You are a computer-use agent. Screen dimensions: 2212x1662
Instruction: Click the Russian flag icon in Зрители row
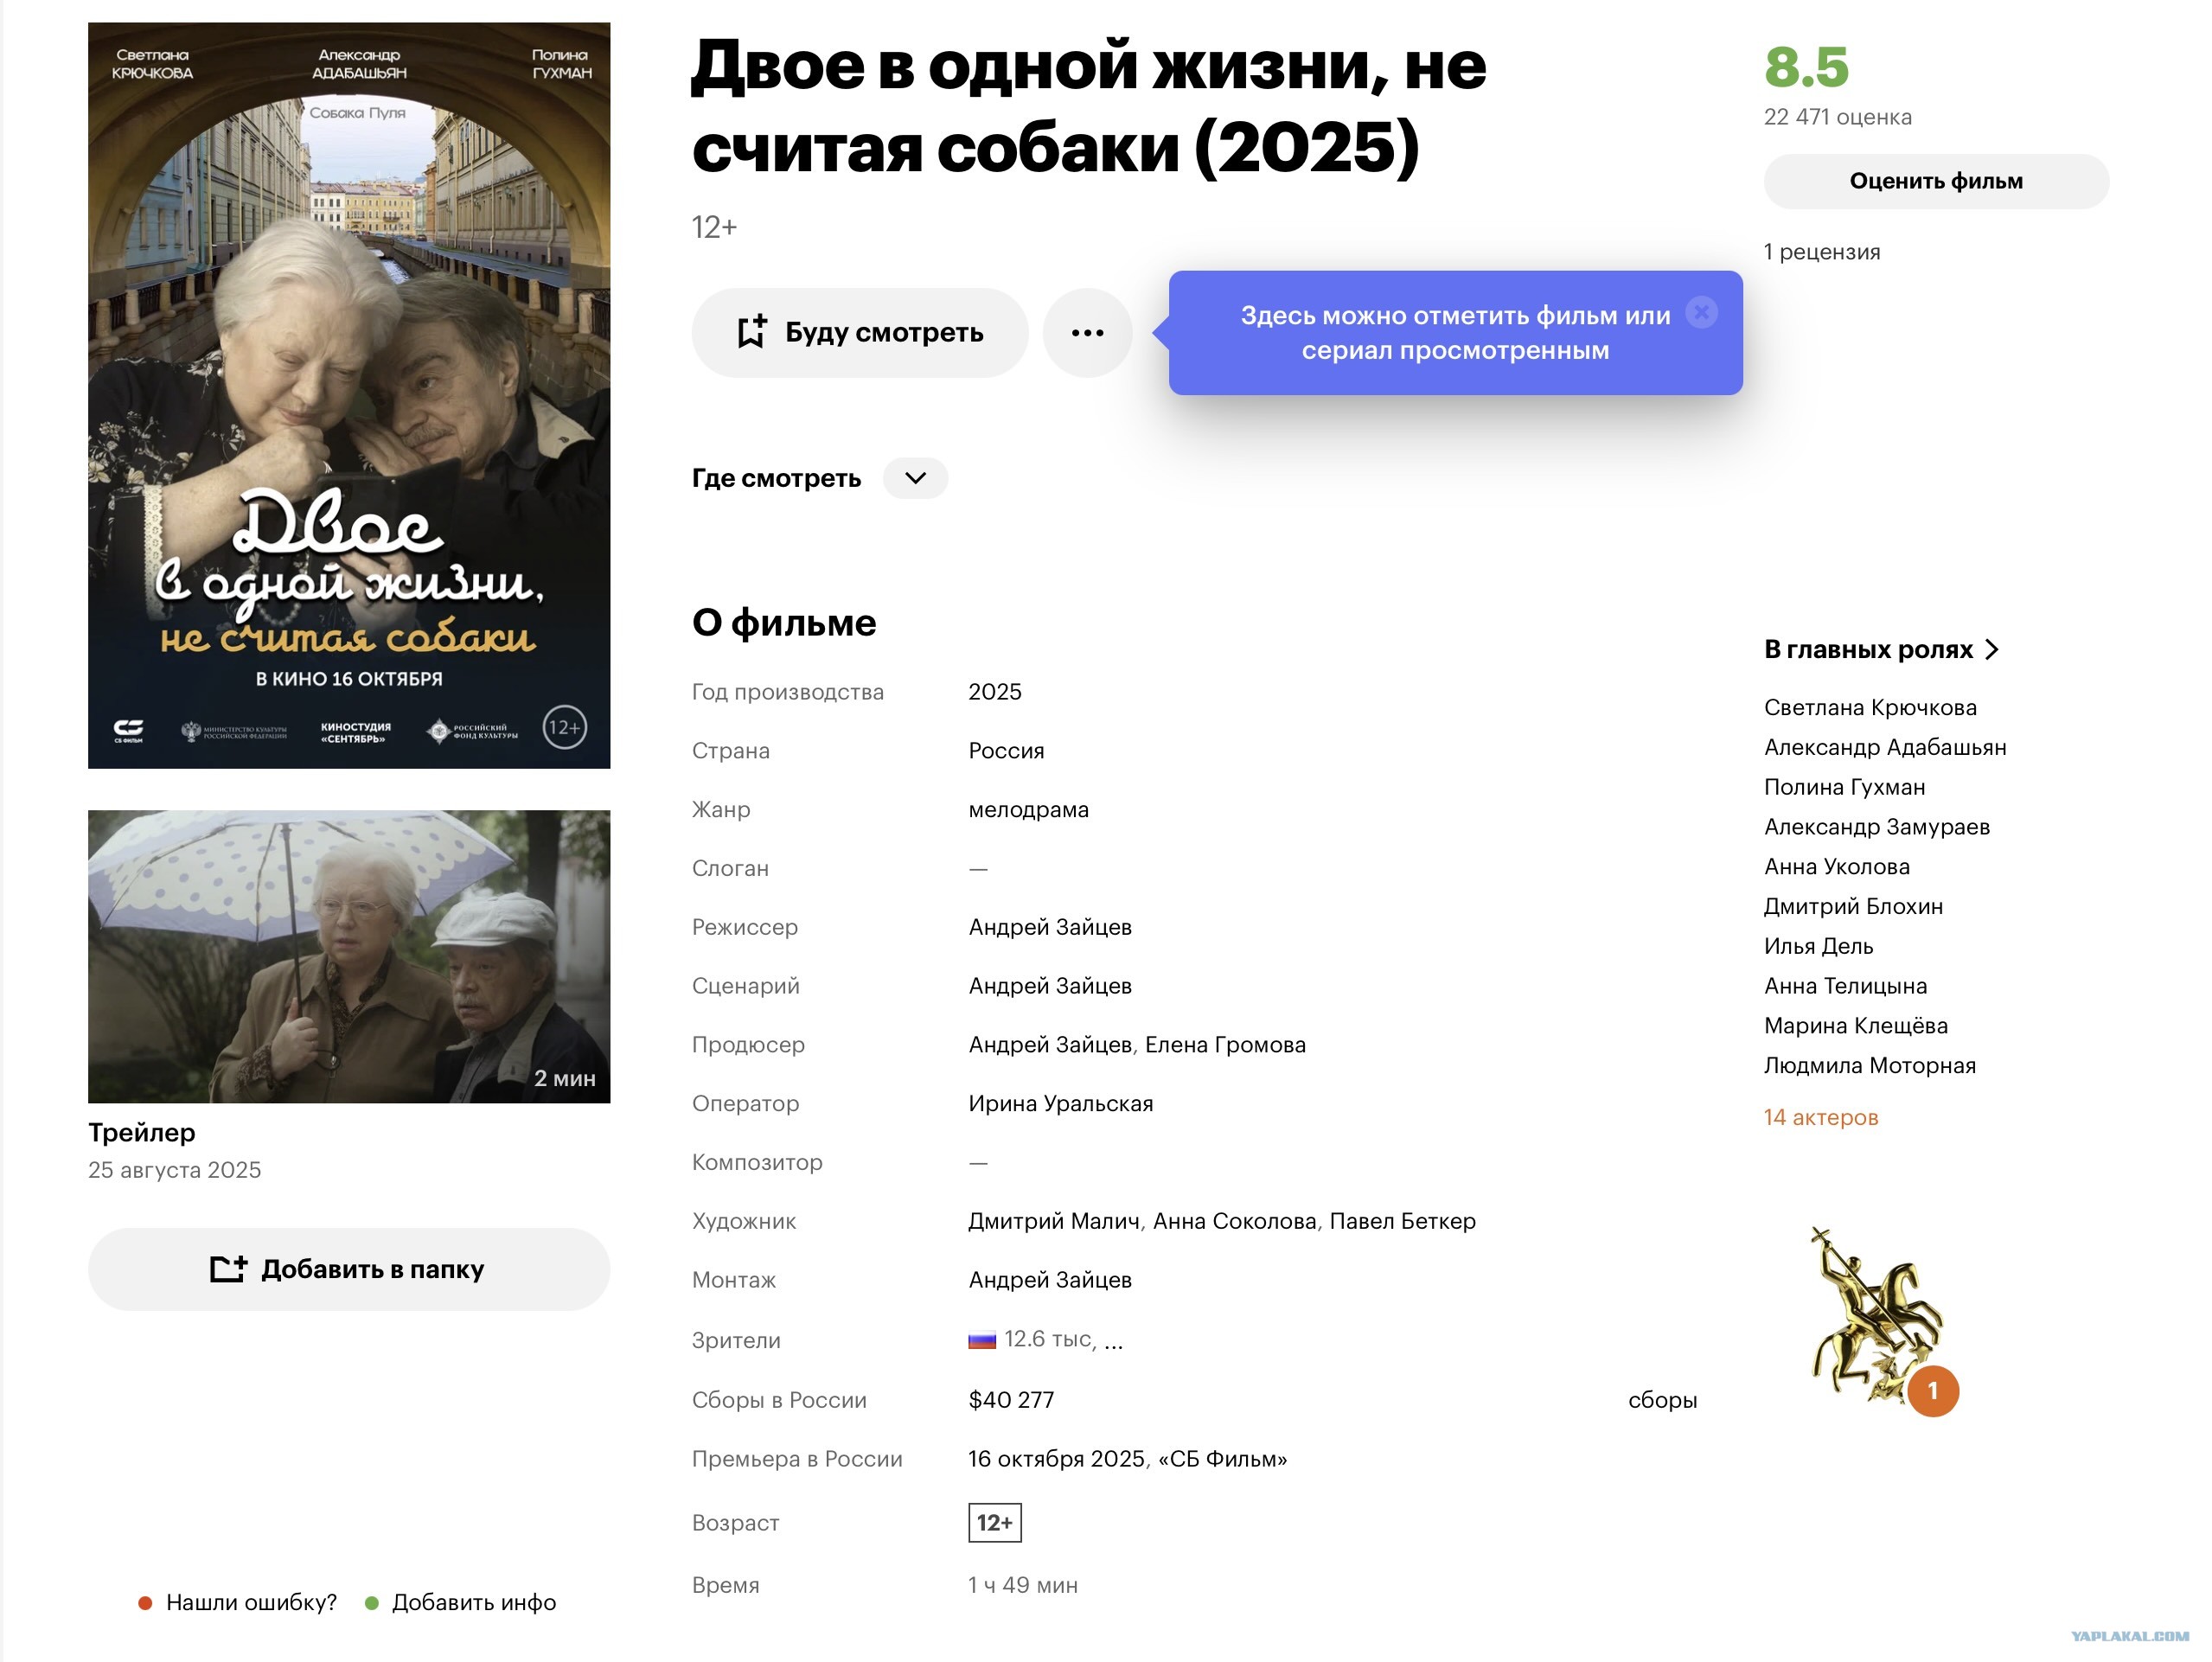[x=982, y=1340]
